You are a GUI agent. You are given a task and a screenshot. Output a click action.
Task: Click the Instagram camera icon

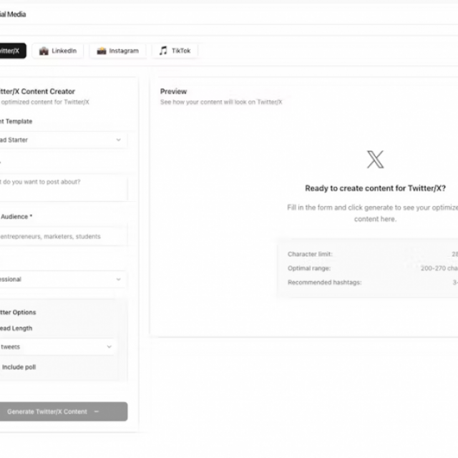point(102,51)
